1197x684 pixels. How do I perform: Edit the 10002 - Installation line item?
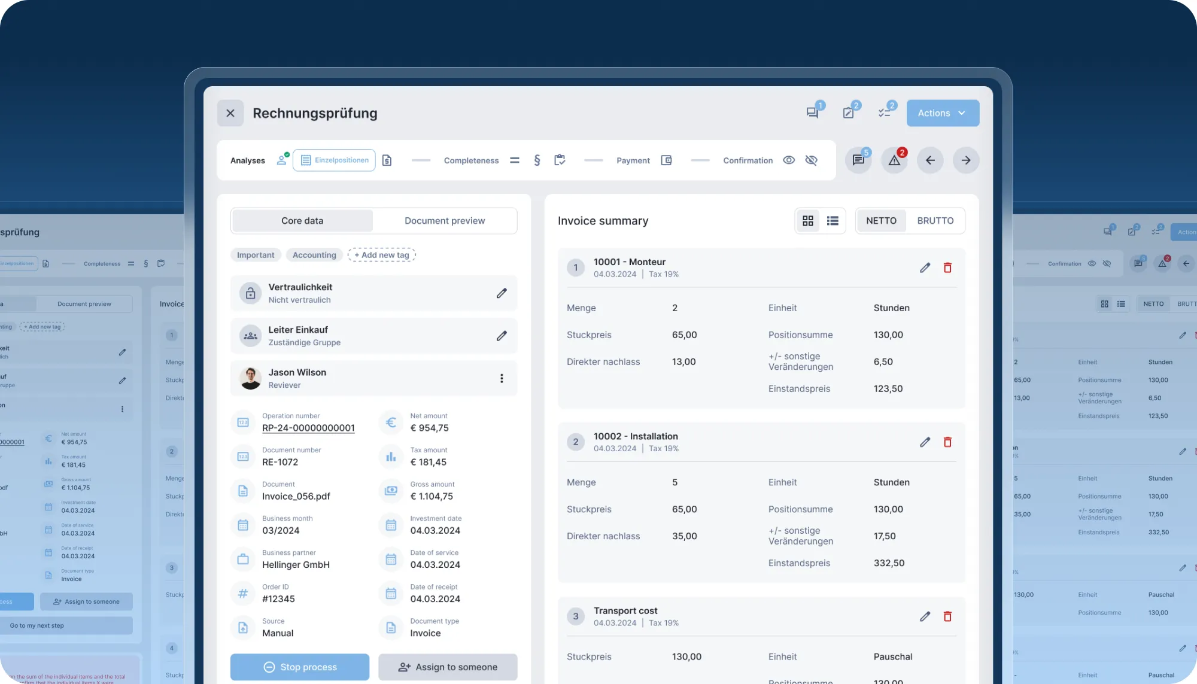tap(925, 442)
